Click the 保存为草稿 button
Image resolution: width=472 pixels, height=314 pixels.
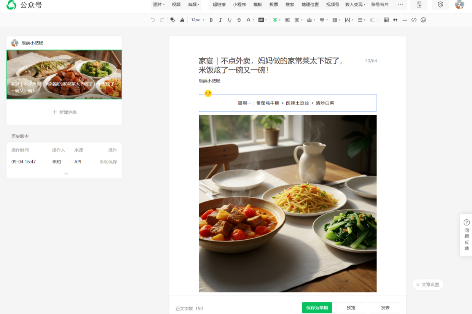coord(317,308)
